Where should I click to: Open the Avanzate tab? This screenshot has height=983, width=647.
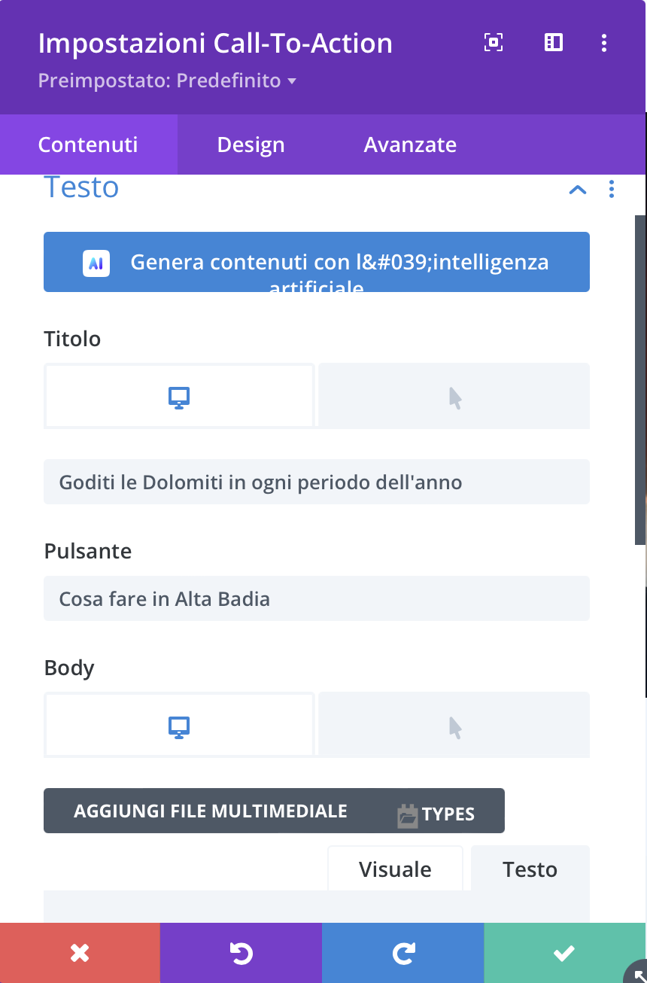pyautogui.click(x=410, y=145)
